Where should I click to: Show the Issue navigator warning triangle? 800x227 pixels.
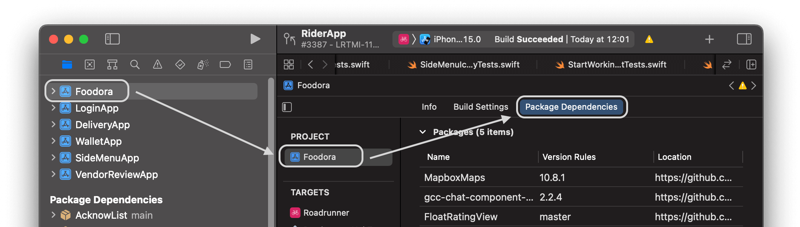pos(157,64)
